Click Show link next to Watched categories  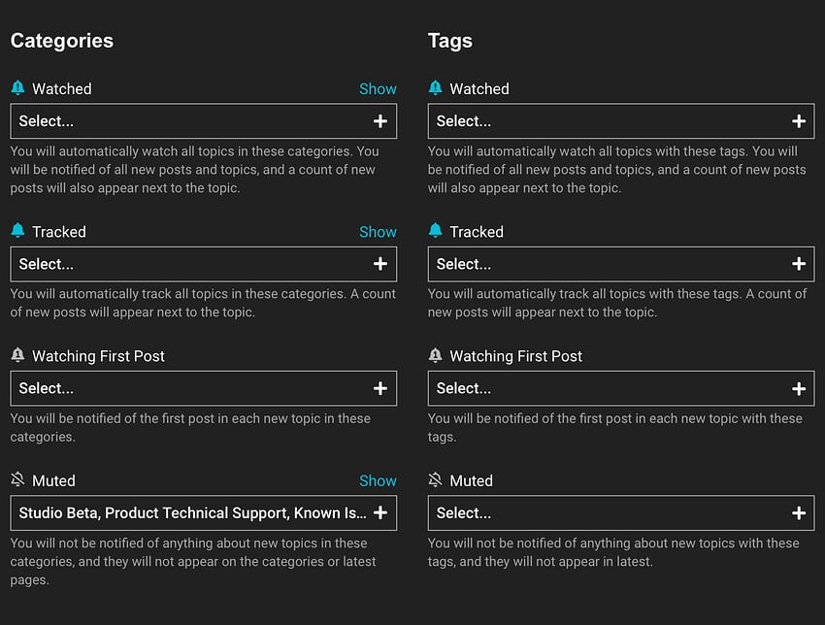point(378,88)
